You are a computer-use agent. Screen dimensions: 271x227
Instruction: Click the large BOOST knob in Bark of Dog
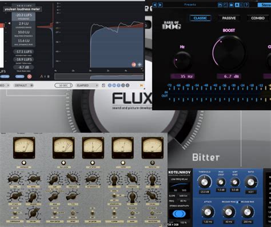click(229, 53)
